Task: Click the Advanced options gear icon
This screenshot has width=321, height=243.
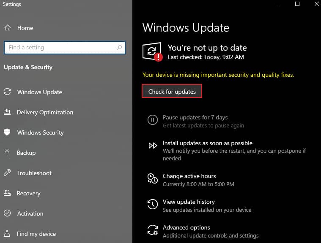Action: [x=153, y=230]
